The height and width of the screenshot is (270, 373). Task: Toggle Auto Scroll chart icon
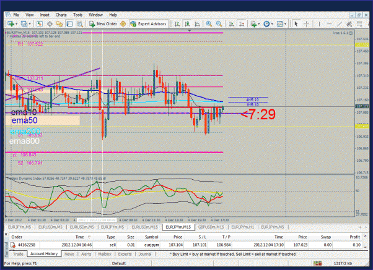click(x=231, y=23)
